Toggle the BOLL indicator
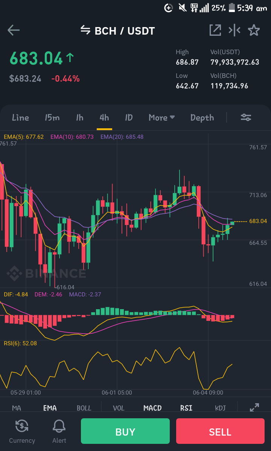The image size is (271, 451). pyautogui.click(x=84, y=408)
